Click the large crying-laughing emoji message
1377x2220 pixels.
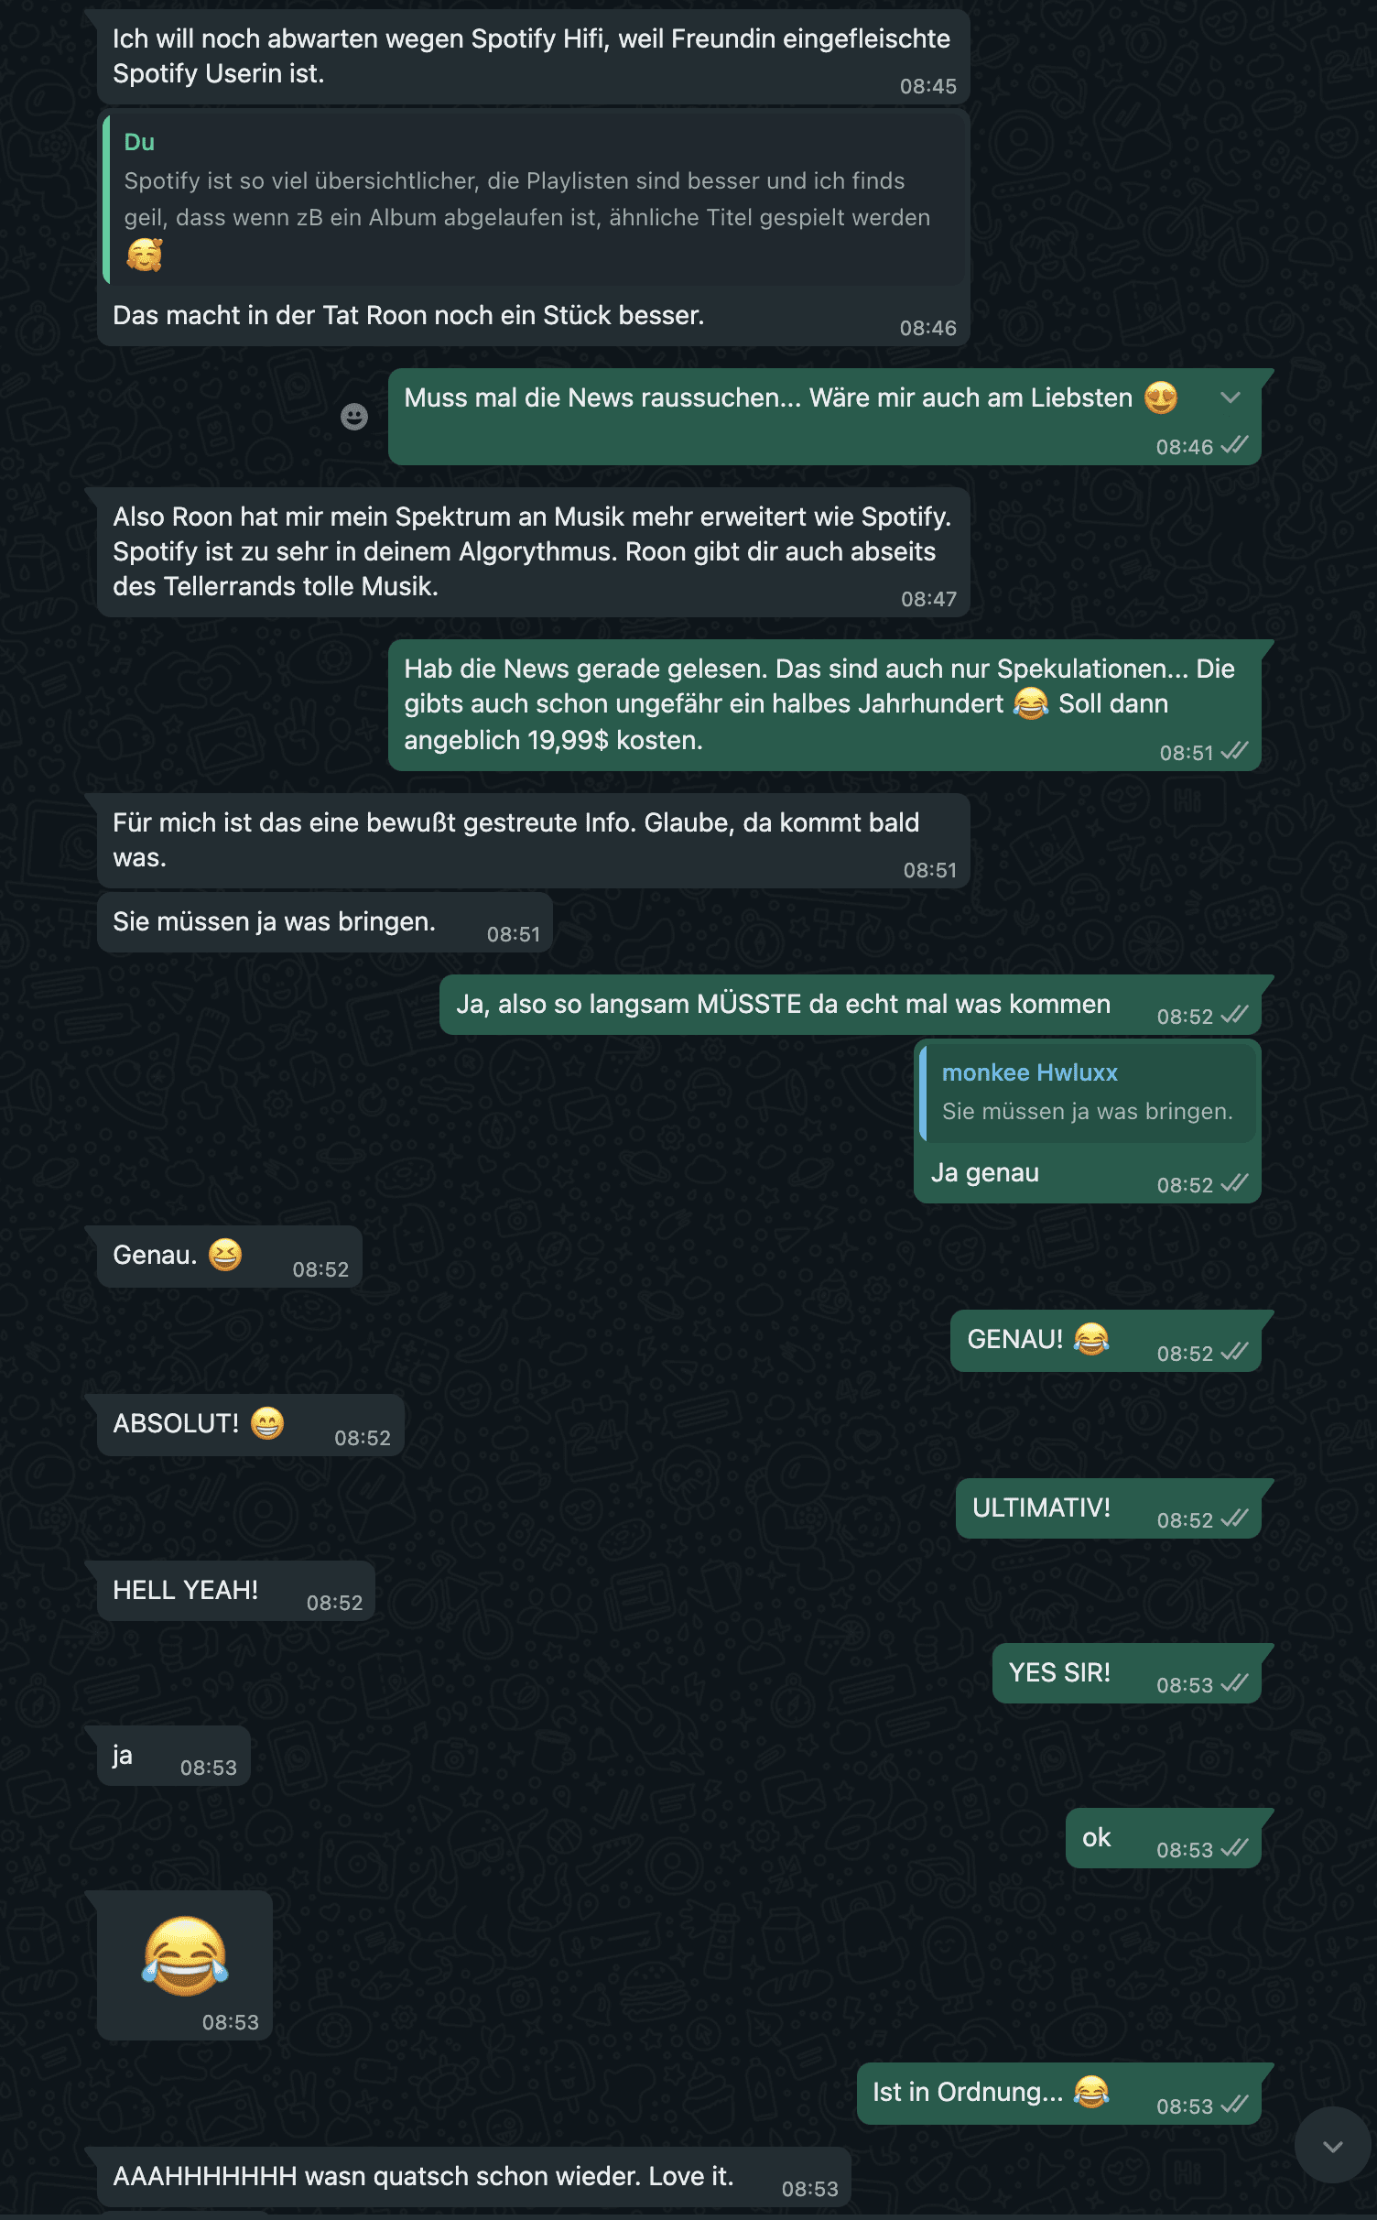coord(185,1956)
